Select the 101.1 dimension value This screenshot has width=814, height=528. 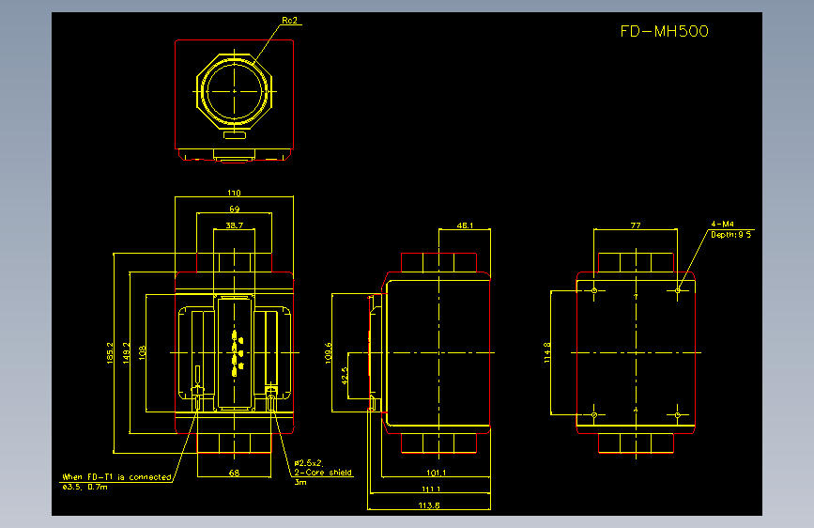[436, 473]
